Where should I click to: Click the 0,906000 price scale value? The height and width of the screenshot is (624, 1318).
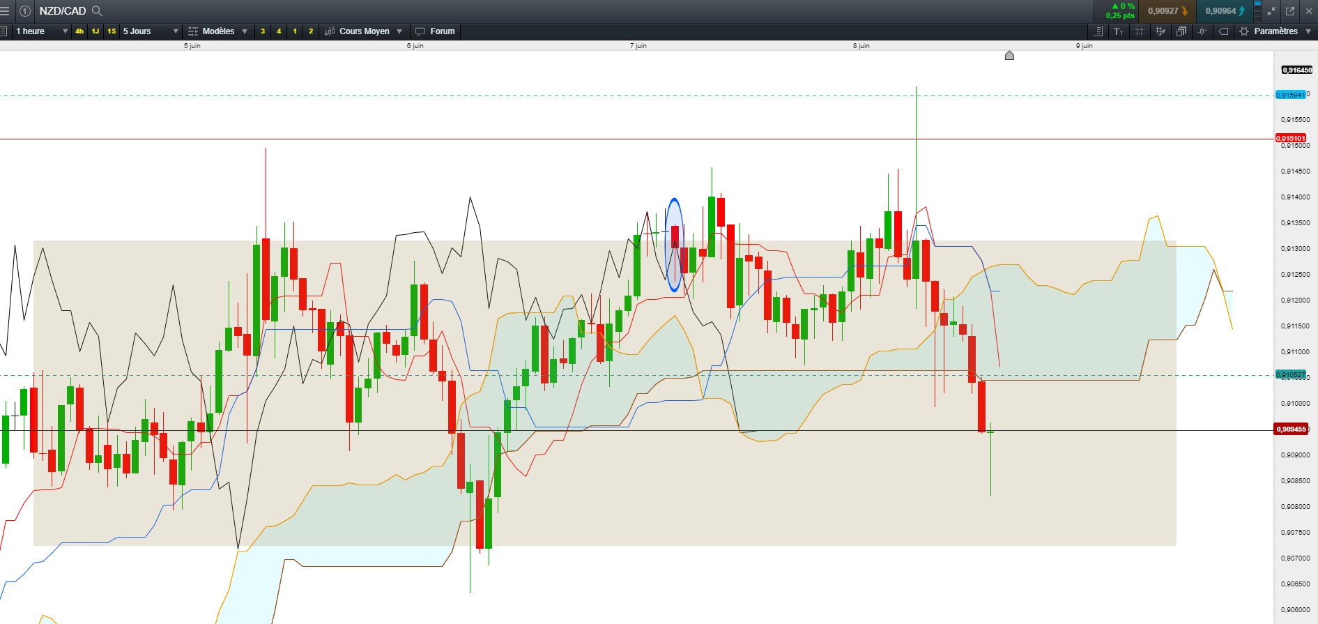click(x=1295, y=610)
